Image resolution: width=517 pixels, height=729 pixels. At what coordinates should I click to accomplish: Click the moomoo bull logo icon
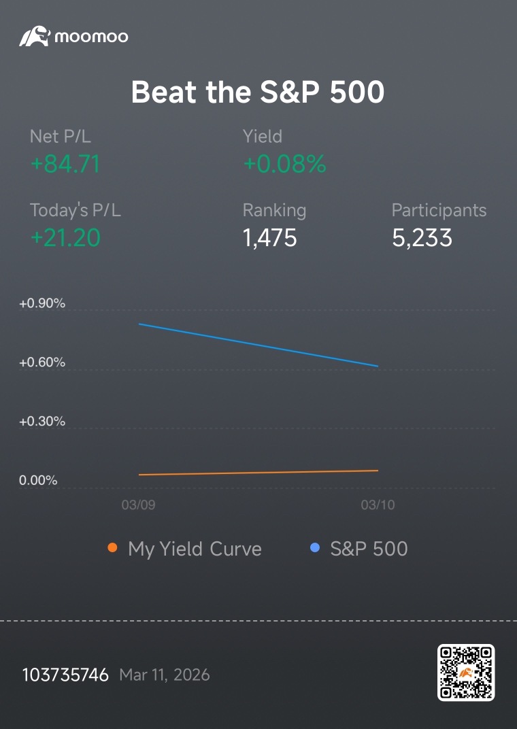35,36
